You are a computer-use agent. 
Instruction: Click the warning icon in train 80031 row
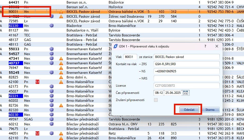[61, 12]
